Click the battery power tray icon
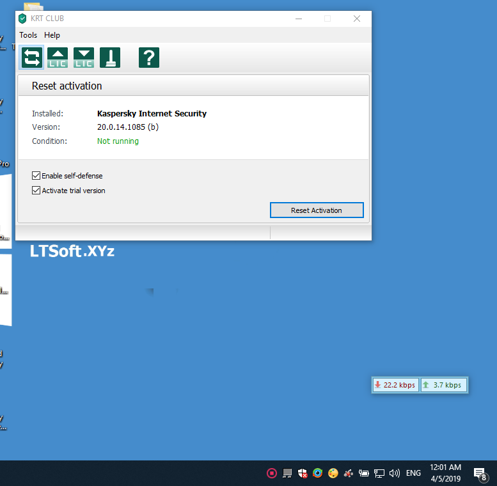Screen dimensions: 497x486 click(363, 473)
